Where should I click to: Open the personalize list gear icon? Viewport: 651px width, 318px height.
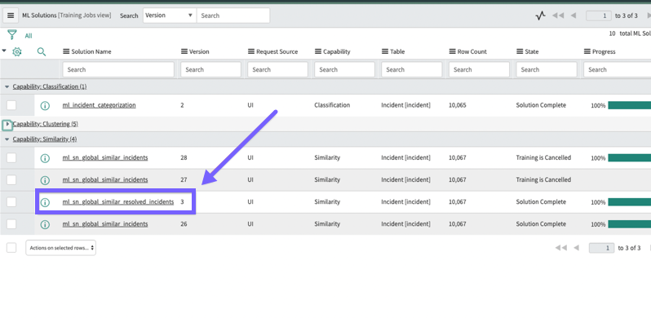[16, 52]
